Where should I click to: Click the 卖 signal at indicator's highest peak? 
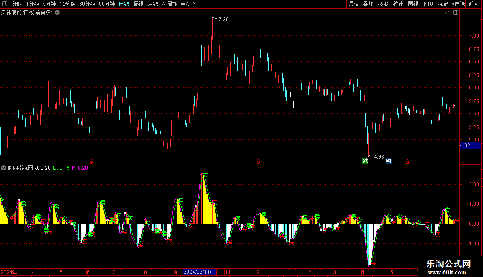pos(205,175)
